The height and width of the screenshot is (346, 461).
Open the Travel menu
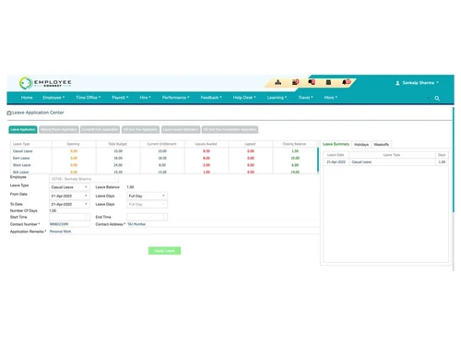pyautogui.click(x=305, y=98)
